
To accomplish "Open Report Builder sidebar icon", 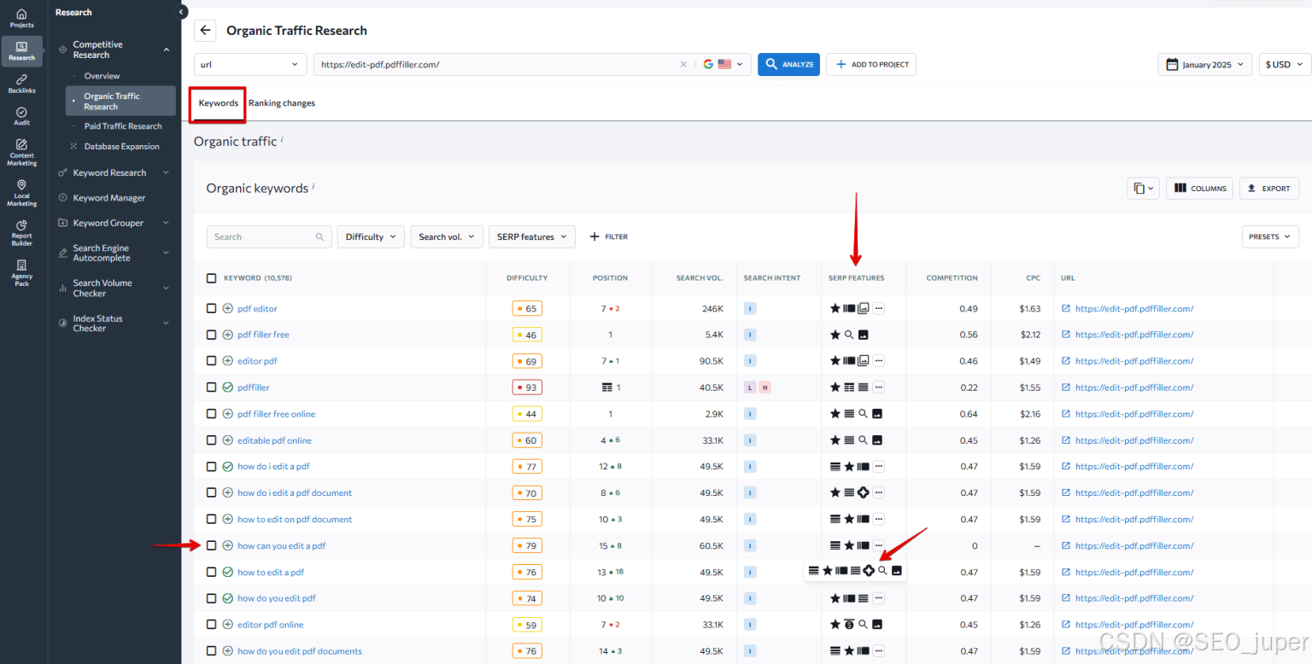I will point(21,233).
